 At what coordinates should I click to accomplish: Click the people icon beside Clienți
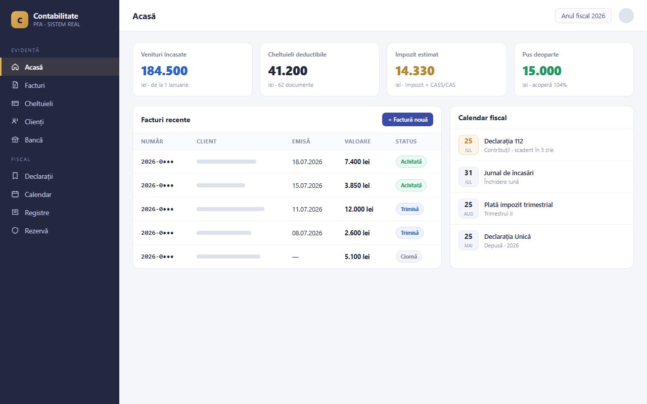15,121
